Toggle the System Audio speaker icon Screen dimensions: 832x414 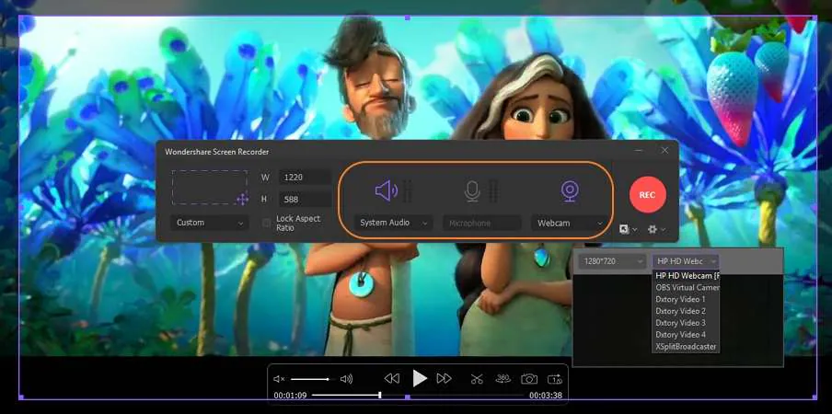click(387, 190)
